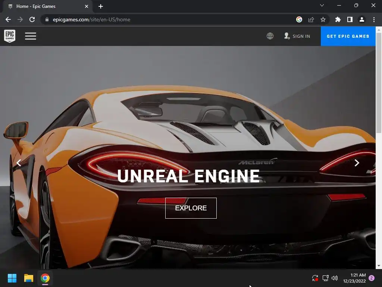
Task: Click the Explore button
Action: point(191,208)
